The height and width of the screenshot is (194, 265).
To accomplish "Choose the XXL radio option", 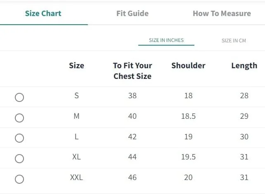I will pos(19,179).
